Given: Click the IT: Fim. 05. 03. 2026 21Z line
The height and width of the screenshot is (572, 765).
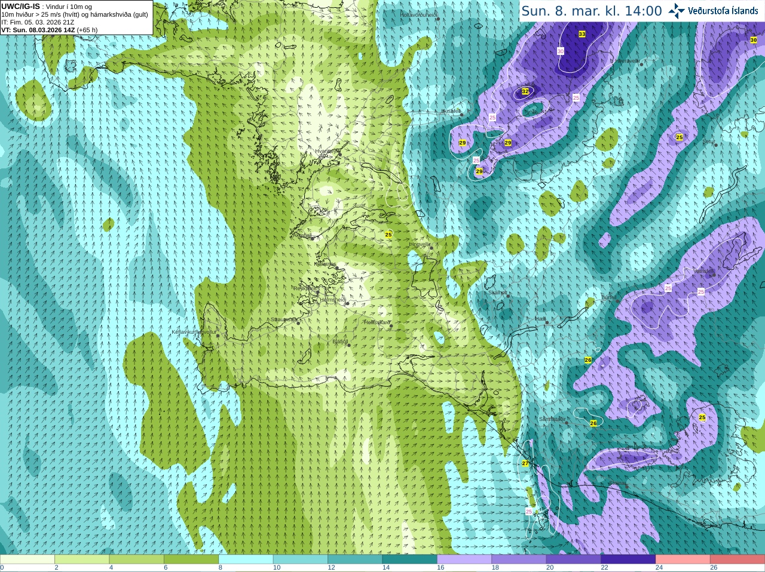Looking at the screenshot, I should 38,22.
